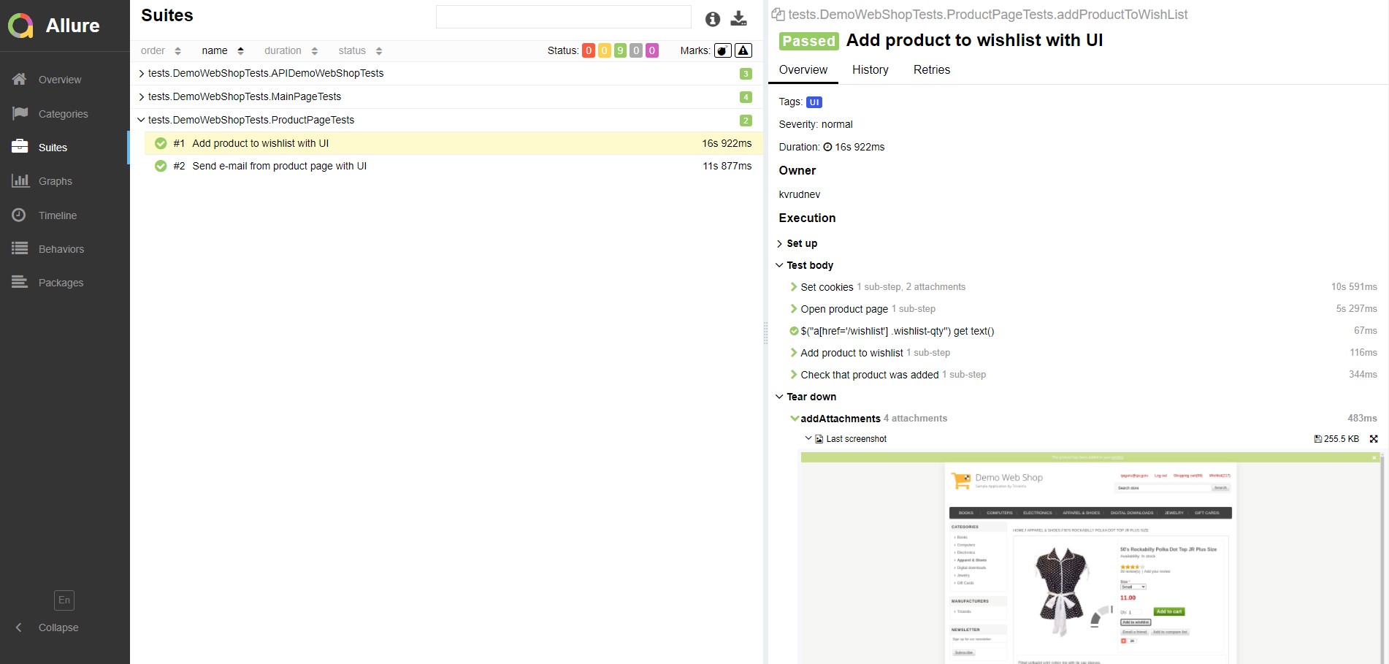Download the report CSV via export icon
The image size is (1389, 664).
[738, 18]
